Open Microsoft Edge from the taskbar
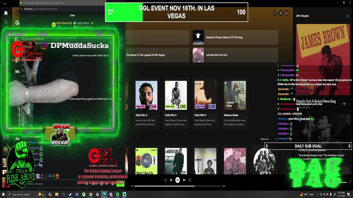Image resolution: width=353 pixels, height=198 pixels. (x=104, y=194)
